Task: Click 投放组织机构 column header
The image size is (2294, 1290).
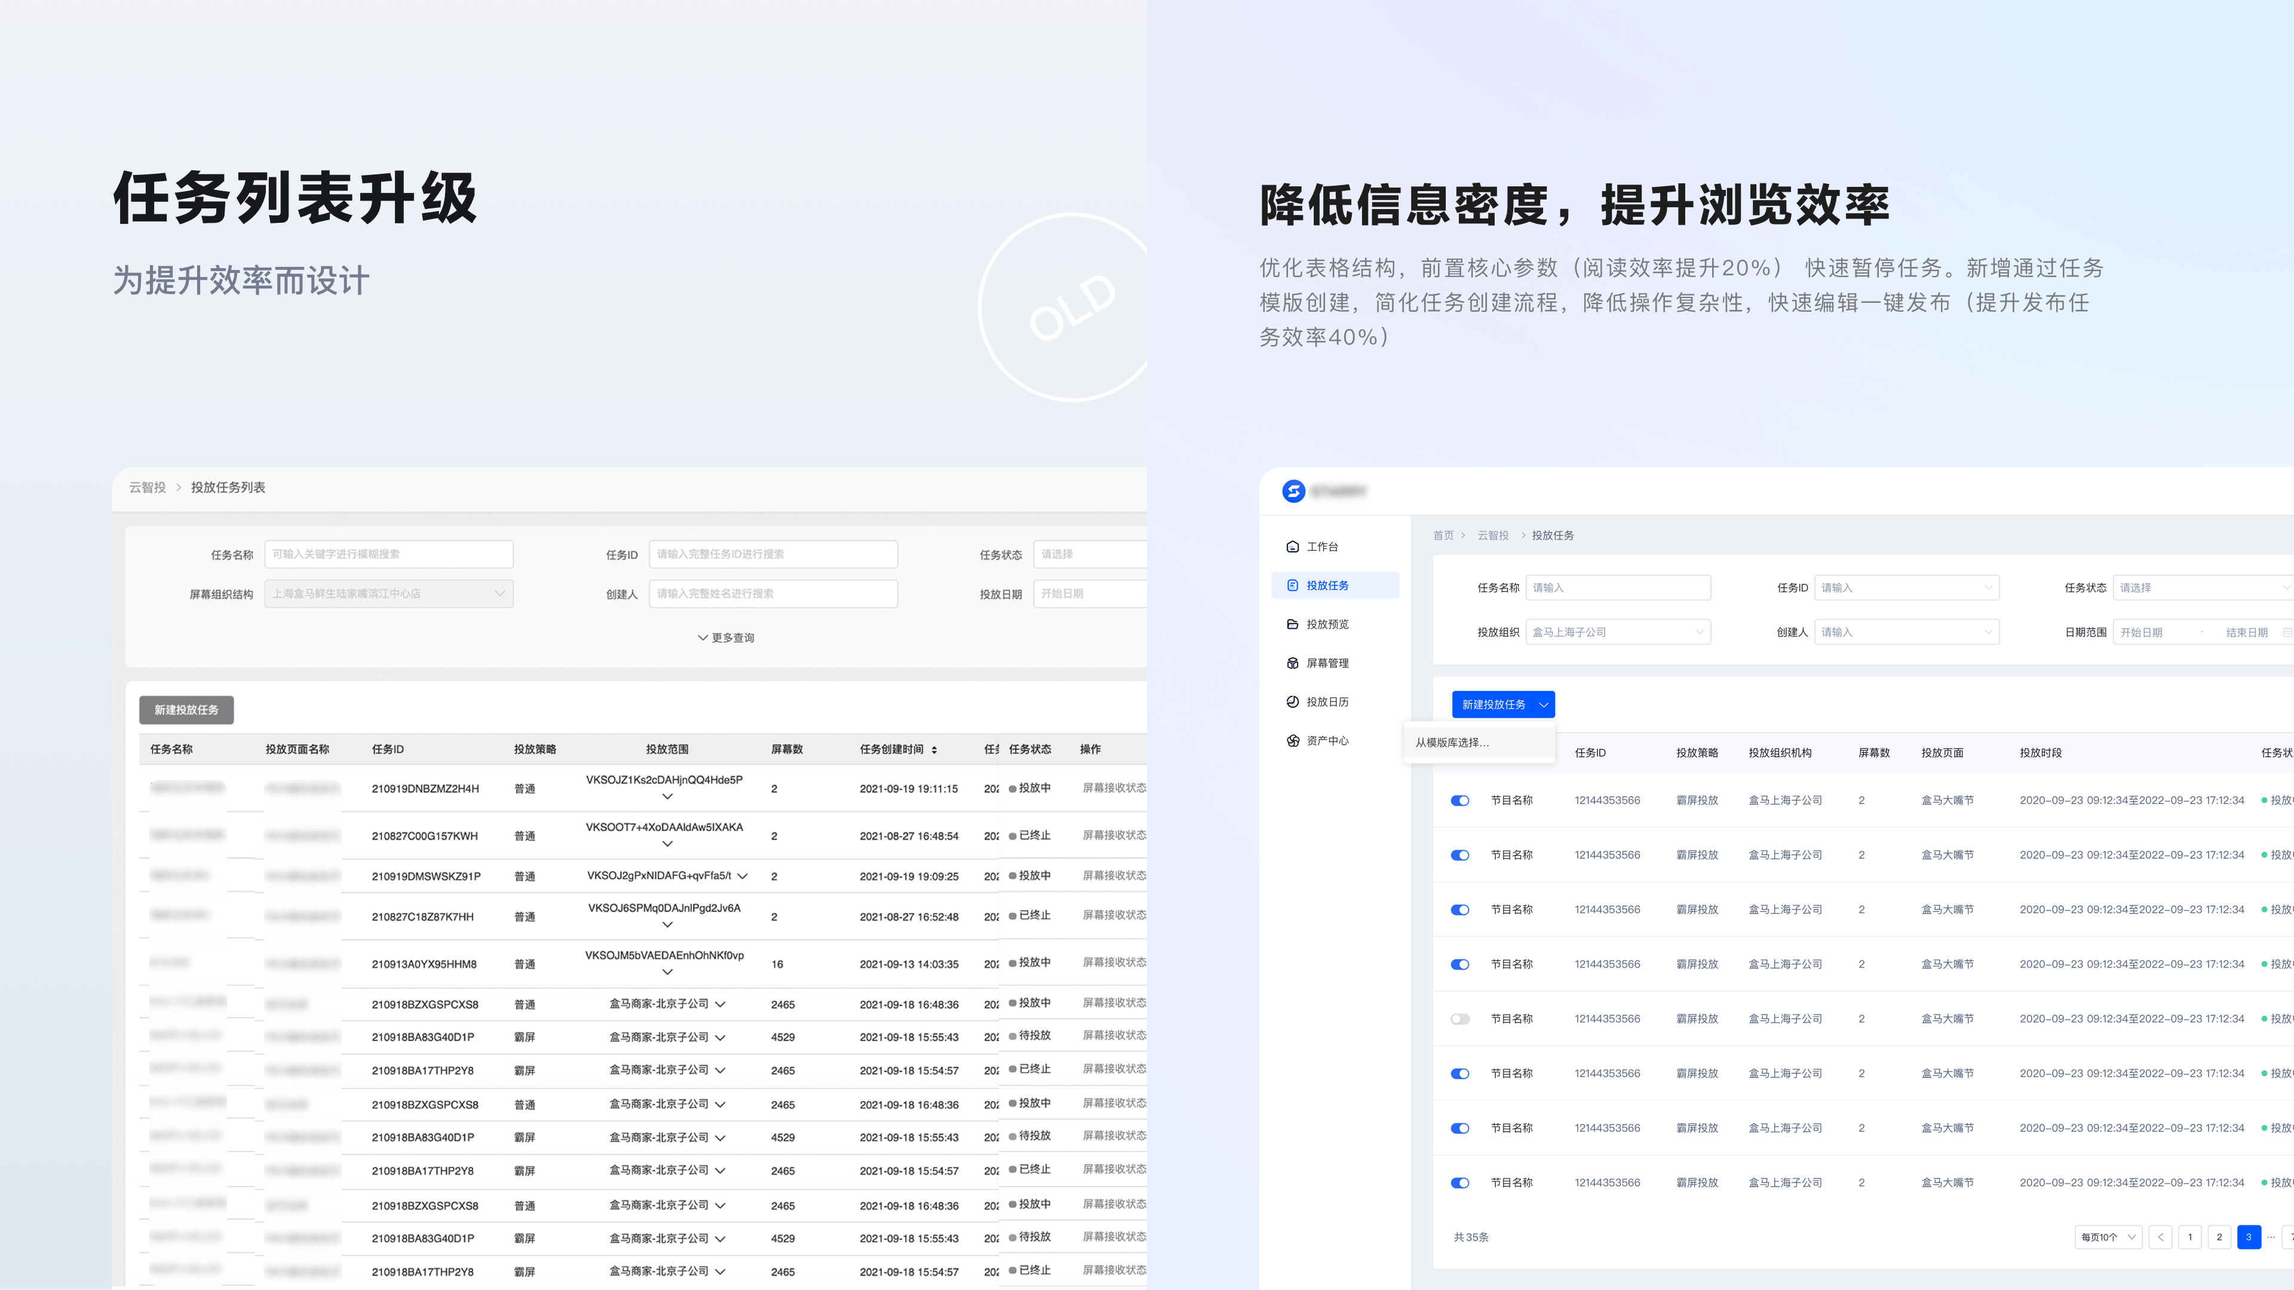Action: [x=1780, y=752]
